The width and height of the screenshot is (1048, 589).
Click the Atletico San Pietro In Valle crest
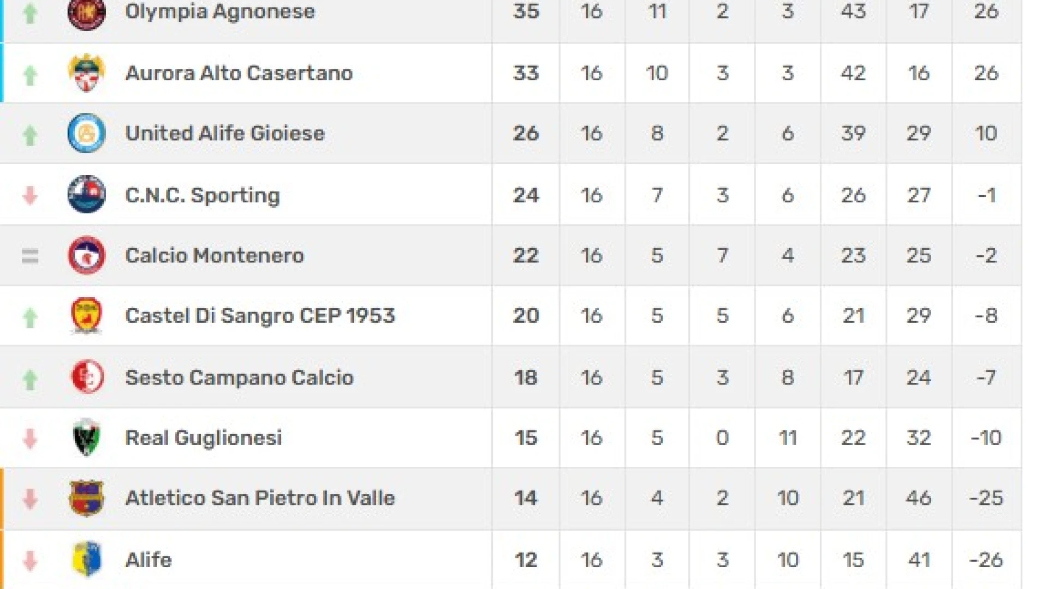click(x=86, y=498)
